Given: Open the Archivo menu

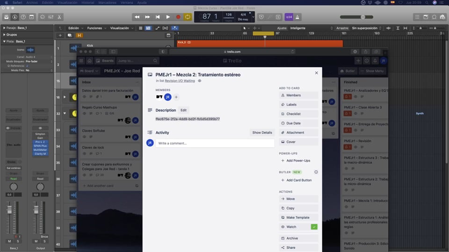Looking at the screenshot, I should coord(32,3).
